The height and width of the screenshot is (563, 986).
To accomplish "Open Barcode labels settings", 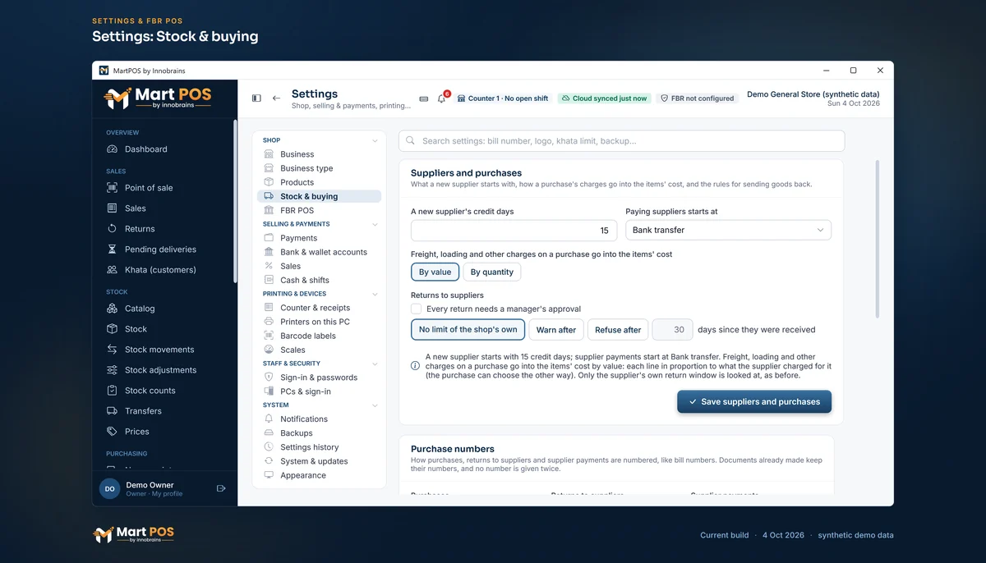I will [319, 336].
